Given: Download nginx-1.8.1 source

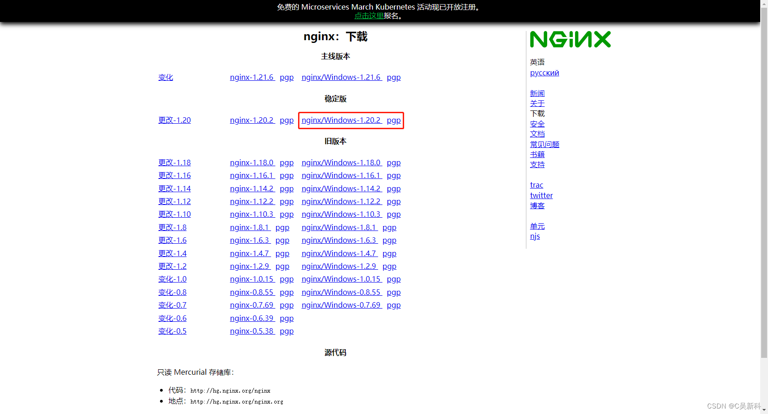Looking at the screenshot, I should 250,227.
